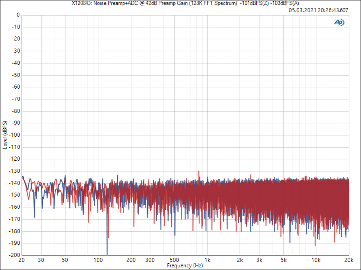
Task: Click the -103dBFS(A) reading in the title
Action: pos(285,3)
